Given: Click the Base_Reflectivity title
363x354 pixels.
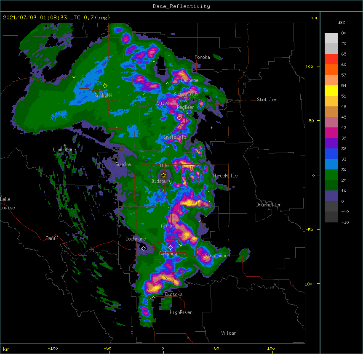Looking at the screenshot, I should point(181,6).
